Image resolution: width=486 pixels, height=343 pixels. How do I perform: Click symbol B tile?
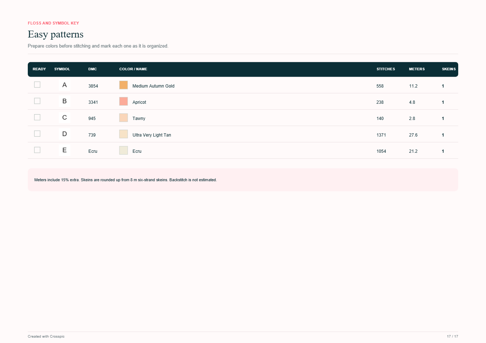click(65, 101)
